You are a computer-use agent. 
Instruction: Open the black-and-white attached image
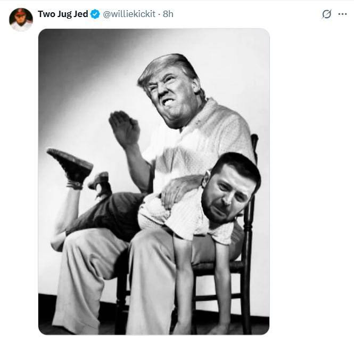[154, 181]
